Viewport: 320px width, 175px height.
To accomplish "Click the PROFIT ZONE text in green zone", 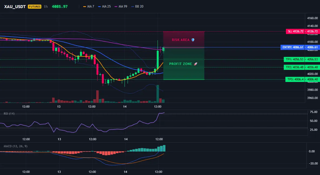I will 181,64.
